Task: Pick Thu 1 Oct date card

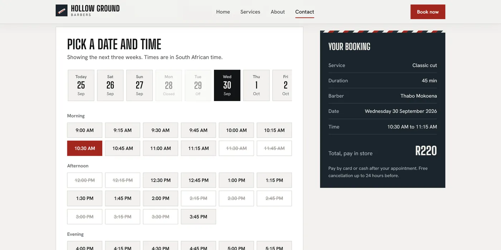Action: click(256, 85)
